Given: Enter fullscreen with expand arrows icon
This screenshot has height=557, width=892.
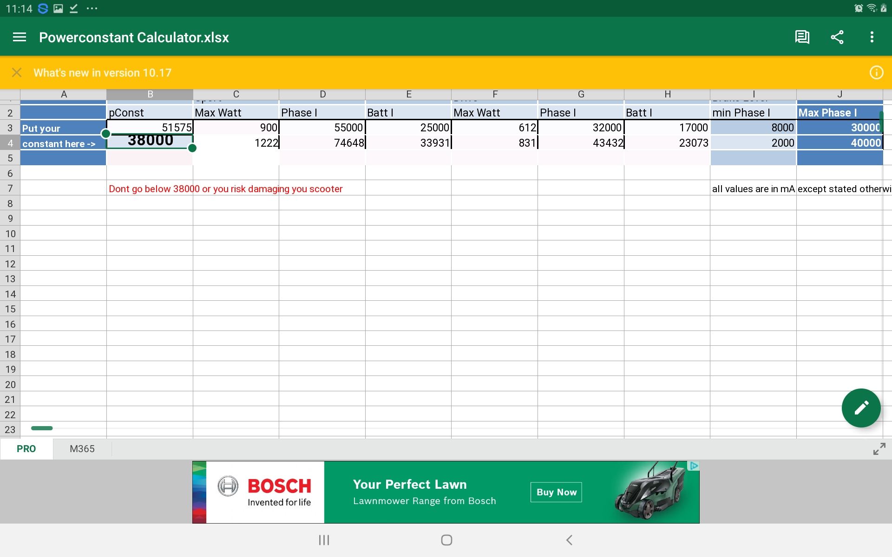Looking at the screenshot, I should (x=879, y=449).
